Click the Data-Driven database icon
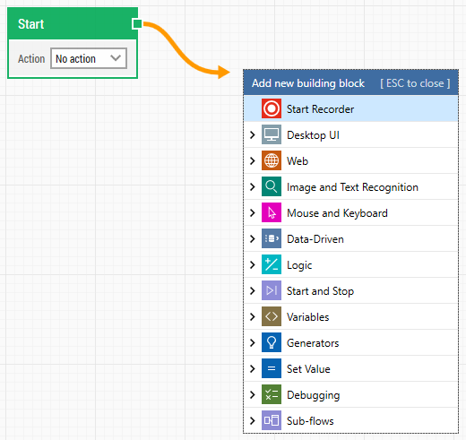466x440 pixels. (x=272, y=238)
